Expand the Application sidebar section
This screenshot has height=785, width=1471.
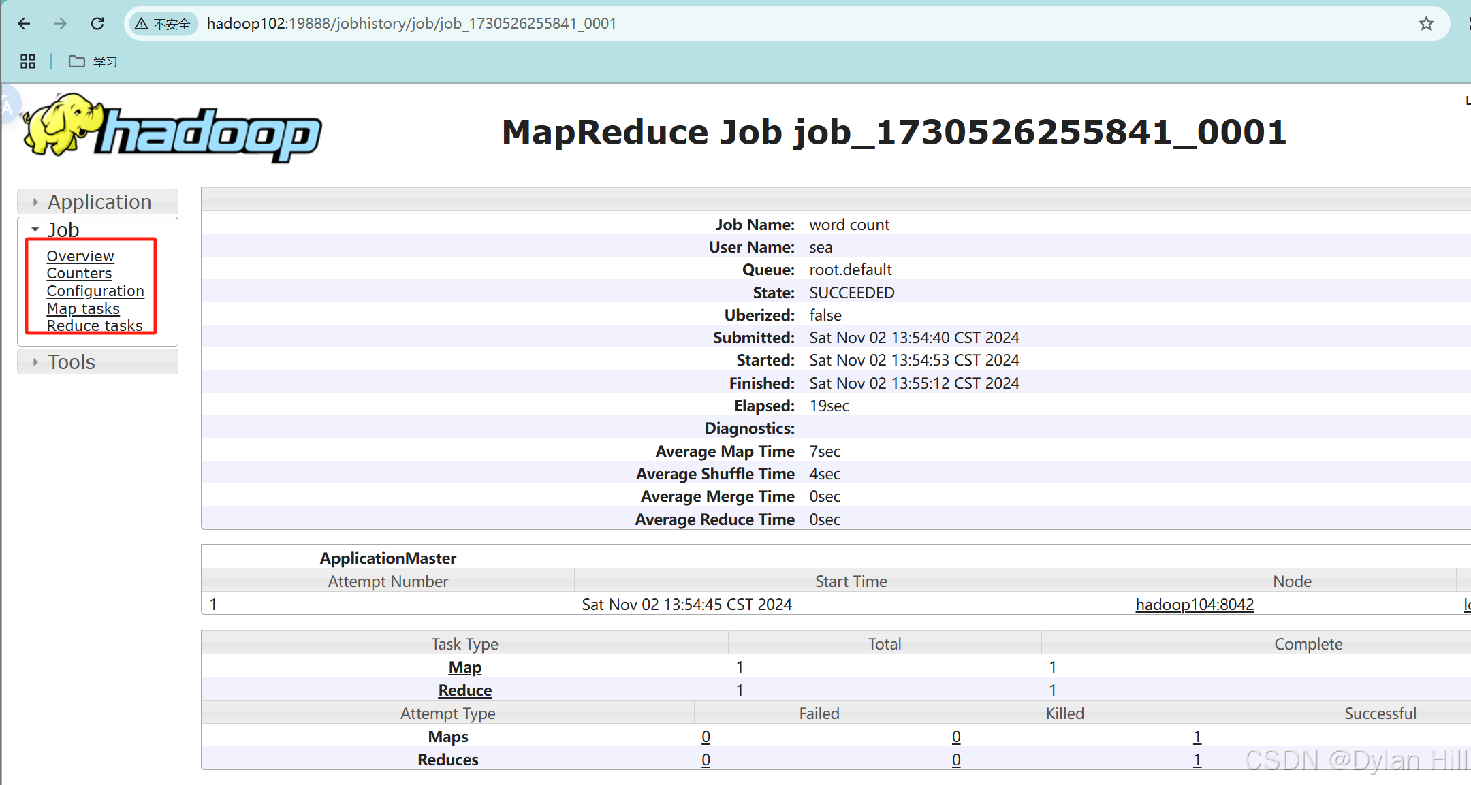point(99,202)
